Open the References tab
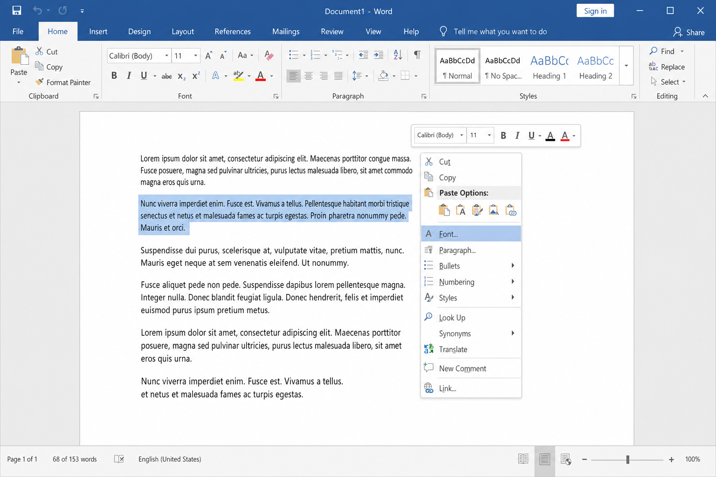This screenshot has width=716, height=477. (233, 32)
